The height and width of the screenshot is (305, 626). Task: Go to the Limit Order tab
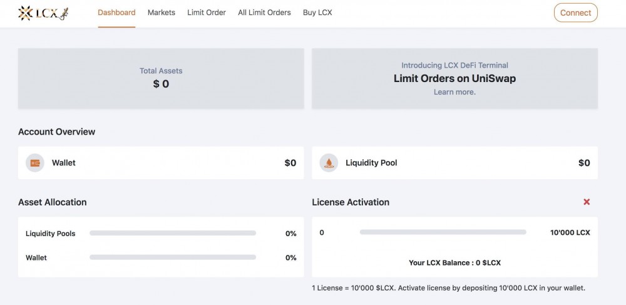coord(207,13)
